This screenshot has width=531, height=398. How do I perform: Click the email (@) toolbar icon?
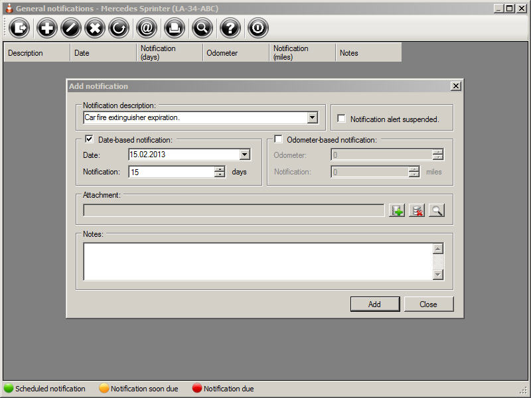click(147, 28)
